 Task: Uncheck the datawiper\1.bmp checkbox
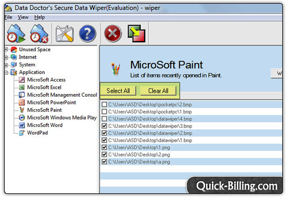tap(104, 140)
